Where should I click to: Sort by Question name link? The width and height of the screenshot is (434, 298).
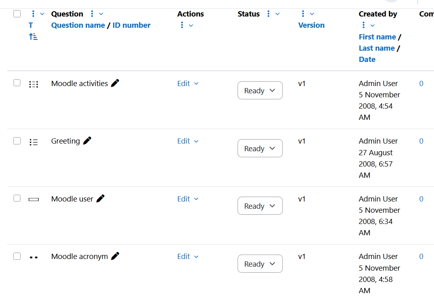78,25
